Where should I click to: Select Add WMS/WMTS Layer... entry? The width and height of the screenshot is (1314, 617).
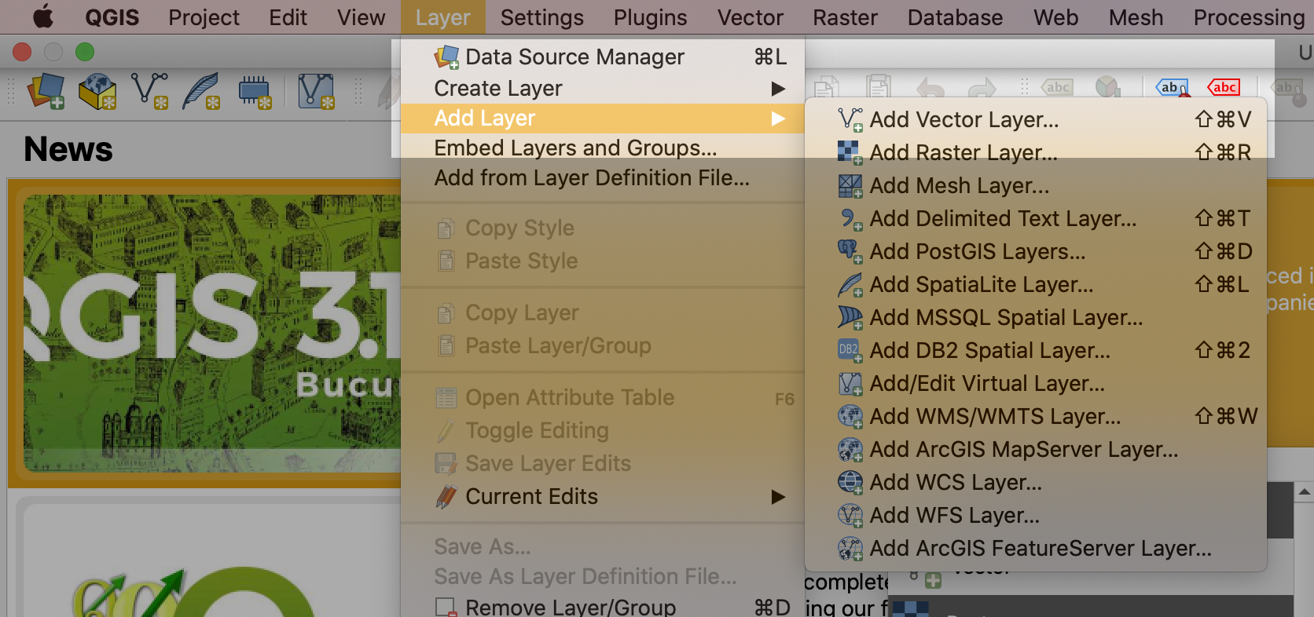tap(1036, 417)
